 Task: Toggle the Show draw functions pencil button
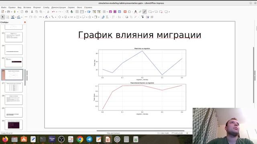(x=145, y=12)
